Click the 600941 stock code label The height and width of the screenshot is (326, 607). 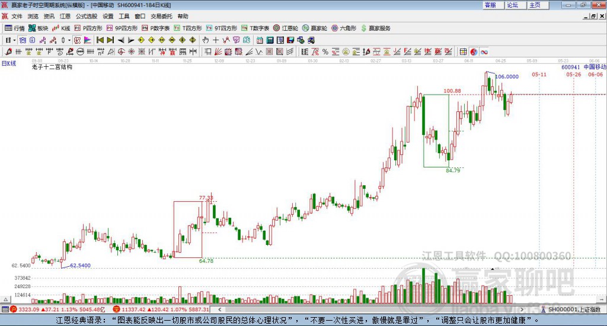pyautogui.click(x=571, y=67)
